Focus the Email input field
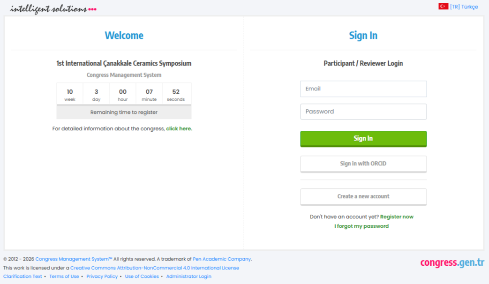The height and width of the screenshot is (284, 489). (x=363, y=89)
